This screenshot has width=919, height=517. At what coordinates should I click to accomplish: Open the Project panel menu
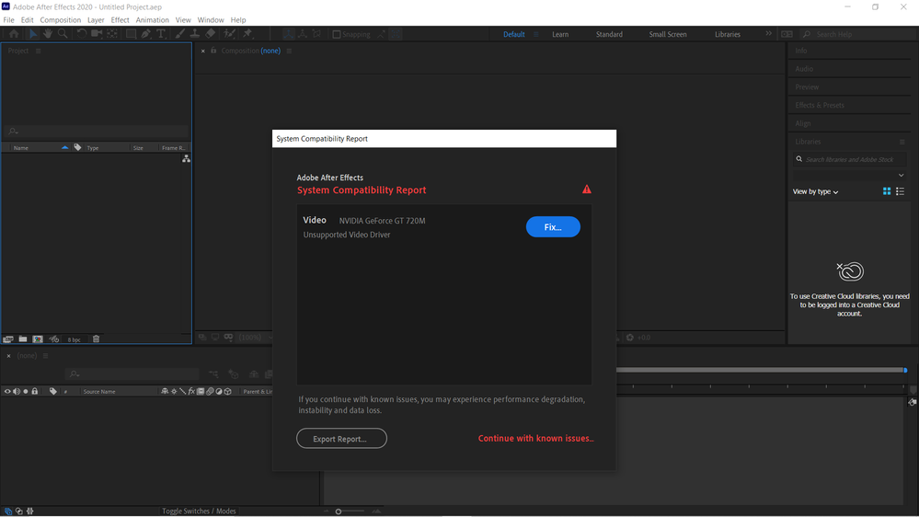pyautogui.click(x=38, y=51)
